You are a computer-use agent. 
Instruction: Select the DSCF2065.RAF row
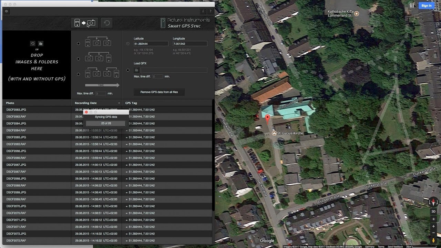coord(107,144)
